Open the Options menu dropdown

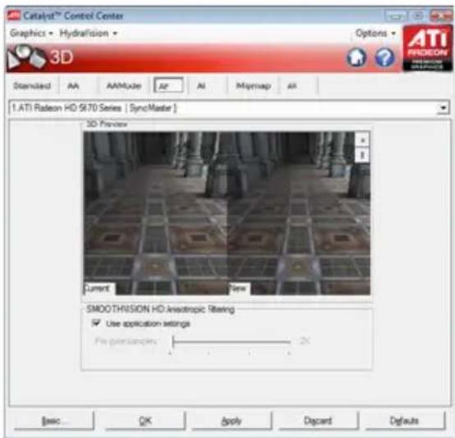tap(375, 33)
